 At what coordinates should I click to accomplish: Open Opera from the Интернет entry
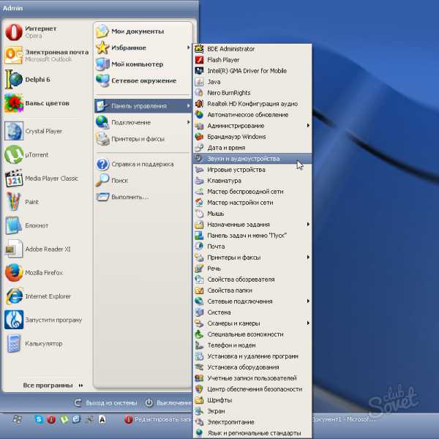coord(46,32)
